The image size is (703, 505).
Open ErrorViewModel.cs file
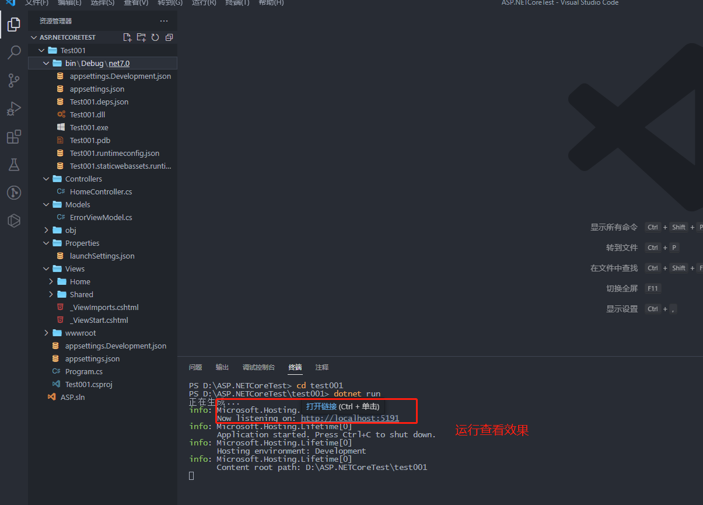[101, 217]
